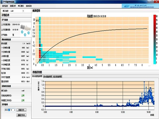Select the 降水强度趋势图 tab
This screenshot has width=159, height=119.
pyautogui.click(x=37, y=76)
